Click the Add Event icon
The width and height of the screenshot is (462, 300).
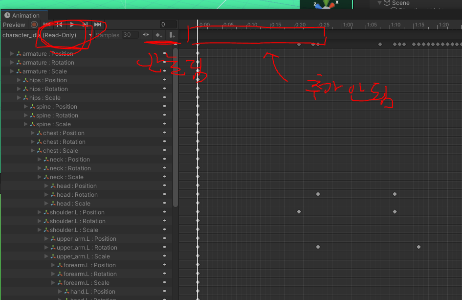coord(172,35)
